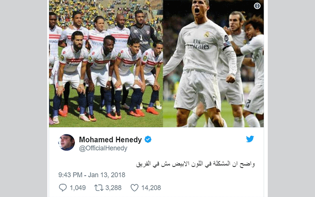Click the reply speech bubble icon
The image size is (315, 197).
tap(63, 188)
